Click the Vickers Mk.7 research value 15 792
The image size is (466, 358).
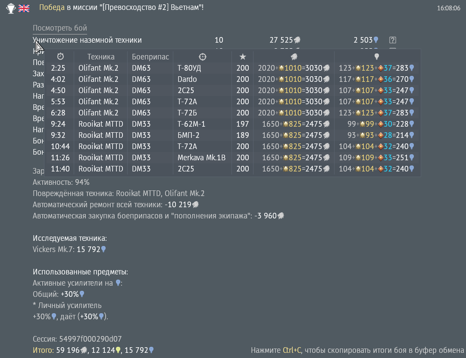pyautogui.click(x=88, y=249)
